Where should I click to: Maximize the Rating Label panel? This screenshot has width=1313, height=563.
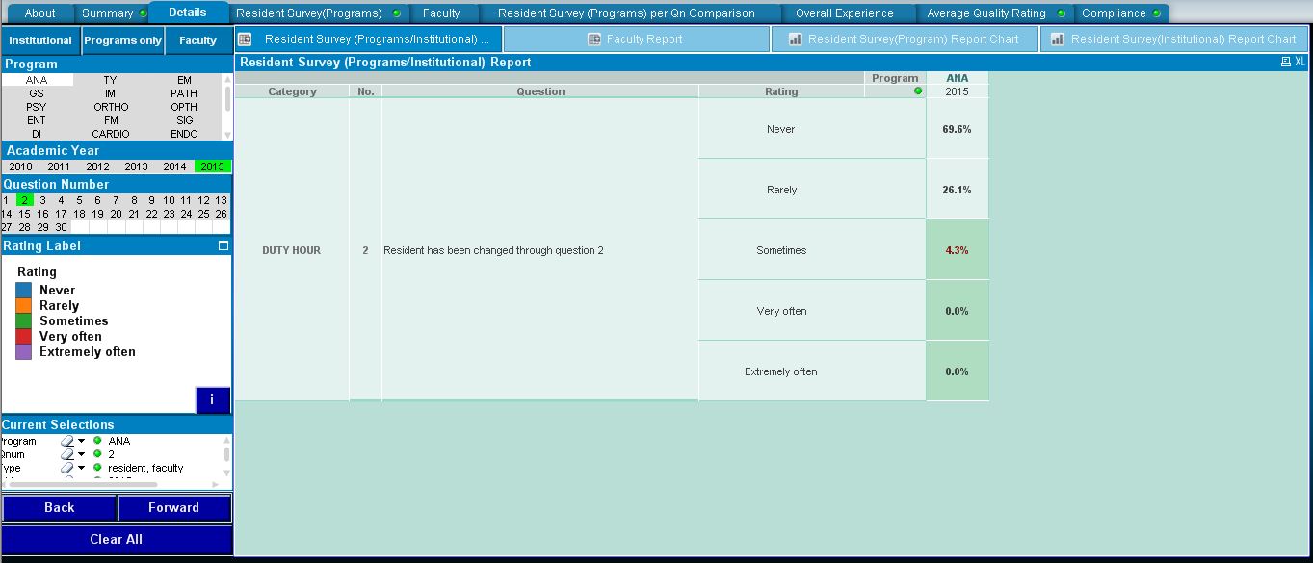click(223, 245)
